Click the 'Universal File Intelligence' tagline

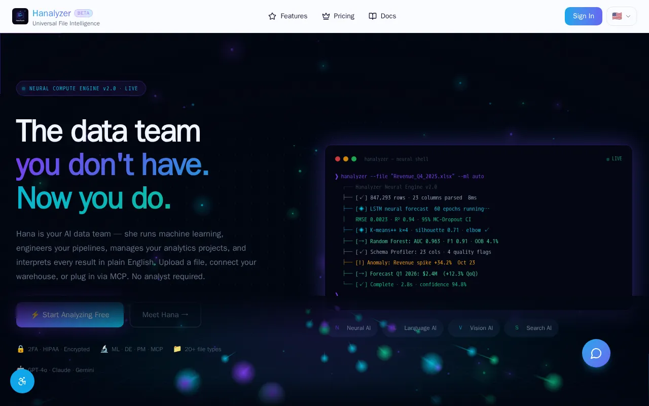(66, 23)
